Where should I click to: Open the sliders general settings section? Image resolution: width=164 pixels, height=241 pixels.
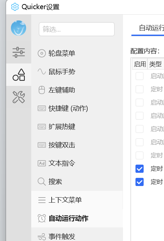(x=19, y=52)
